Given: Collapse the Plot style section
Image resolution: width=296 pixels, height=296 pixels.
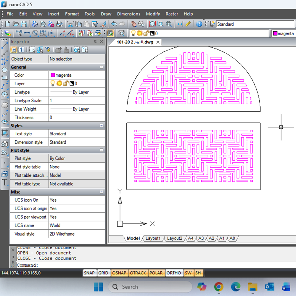Looking at the screenshot, I should coord(102,150).
